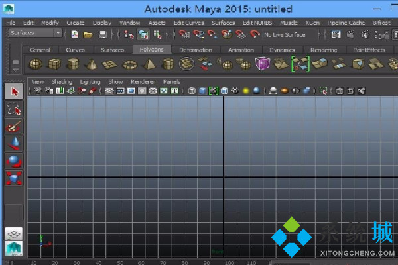The height and width of the screenshot is (265, 398).
Task: Toggle wireframe display in viewport toolbar
Action: click(191, 91)
